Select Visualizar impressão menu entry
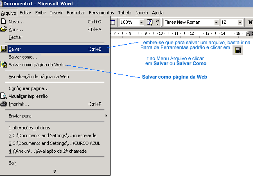This screenshot has height=176, width=253. (55, 96)
